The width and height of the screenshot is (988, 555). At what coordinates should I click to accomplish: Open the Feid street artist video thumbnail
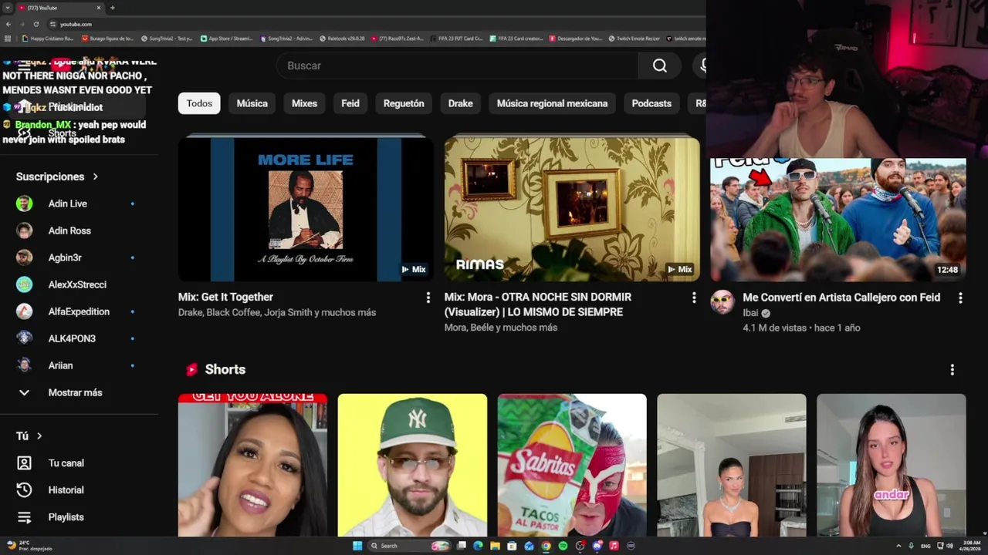click(x=838, y=220)
